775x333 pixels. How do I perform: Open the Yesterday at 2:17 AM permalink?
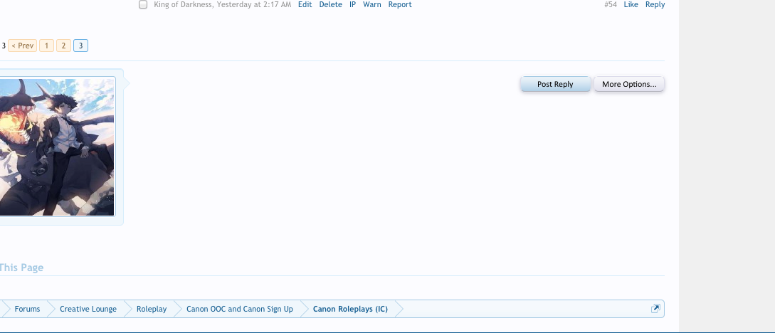(x=254, y=4)
